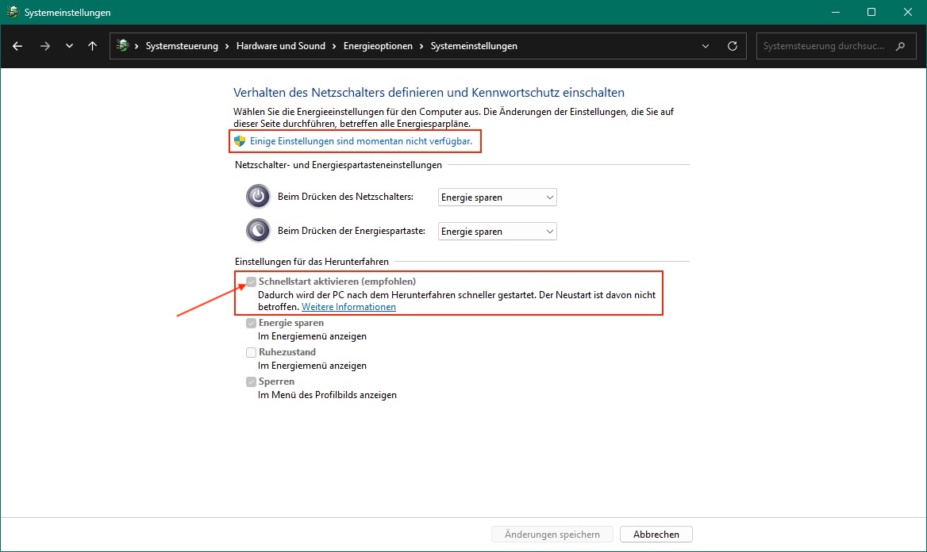The width and height of the screenshot is (927, 552).
Task: Go to Hardware und Sound breadcrumb
Action: click(281, 46)
